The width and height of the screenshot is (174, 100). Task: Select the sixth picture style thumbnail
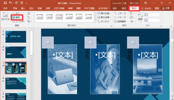point(89,17)
